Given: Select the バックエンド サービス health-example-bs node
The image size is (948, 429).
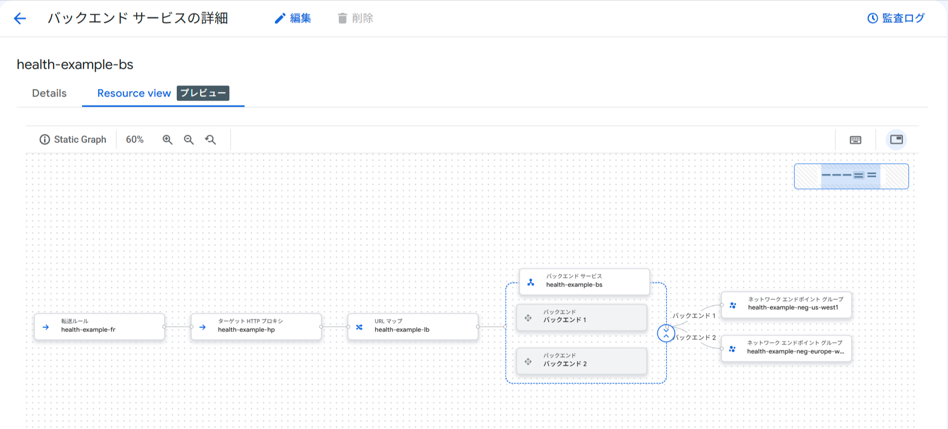Looking at the screenshot, I should pos(585,281).
